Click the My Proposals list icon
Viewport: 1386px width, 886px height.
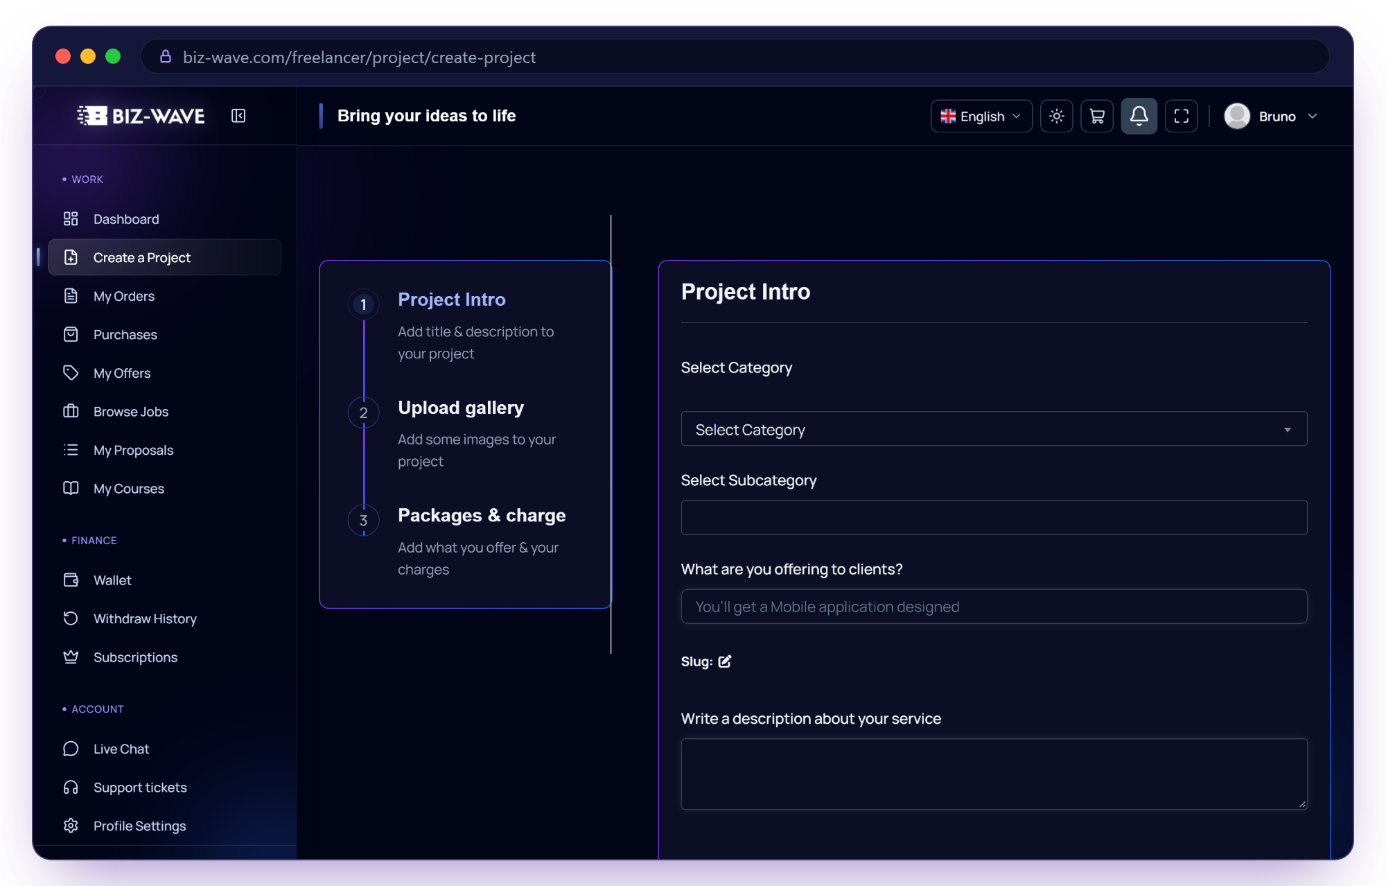pos(71,450)
